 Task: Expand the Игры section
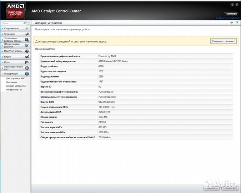coord(15,62)
